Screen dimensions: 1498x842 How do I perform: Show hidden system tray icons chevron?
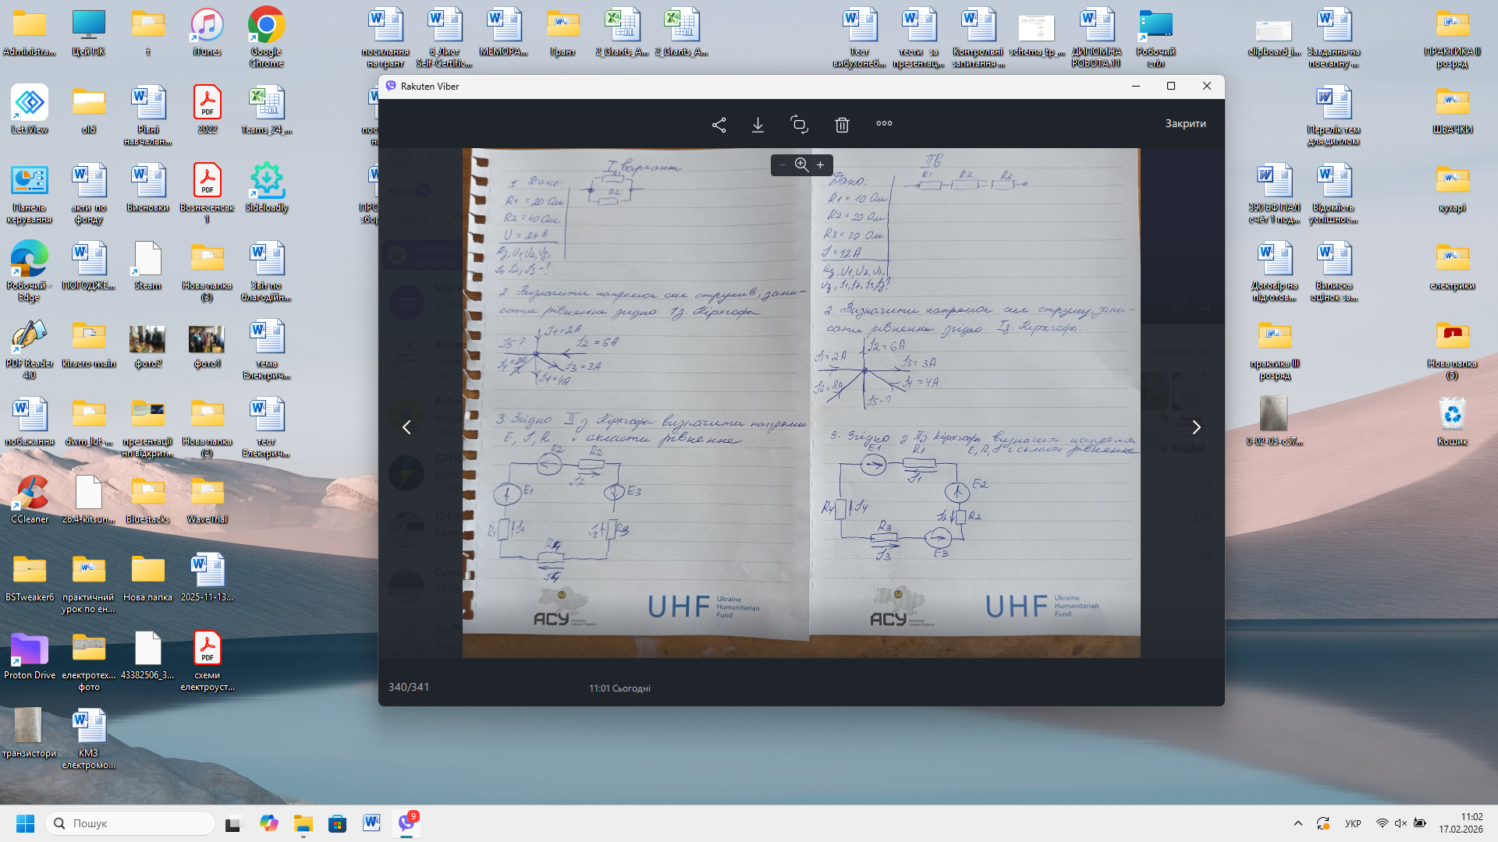pyautogui.click(x=1297, y=823)
